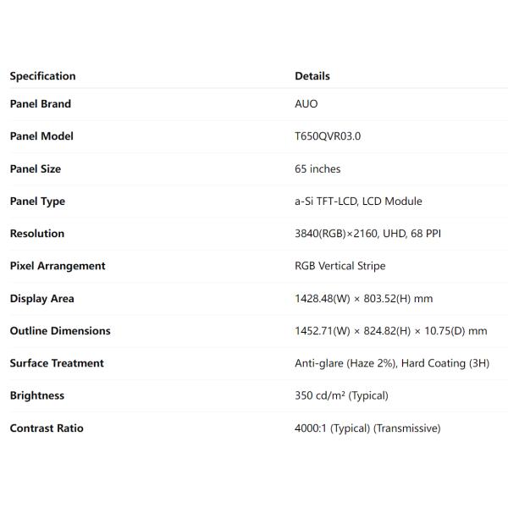Click the Pixel Arrangement label
The image size is (508, 508).
[x=58, y=266]
